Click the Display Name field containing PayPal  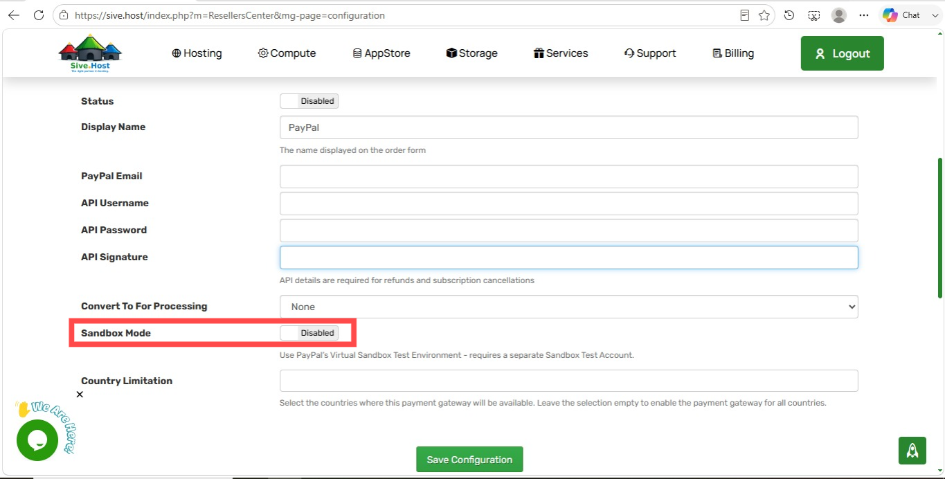pyautogui.click(x=569, y=127)
